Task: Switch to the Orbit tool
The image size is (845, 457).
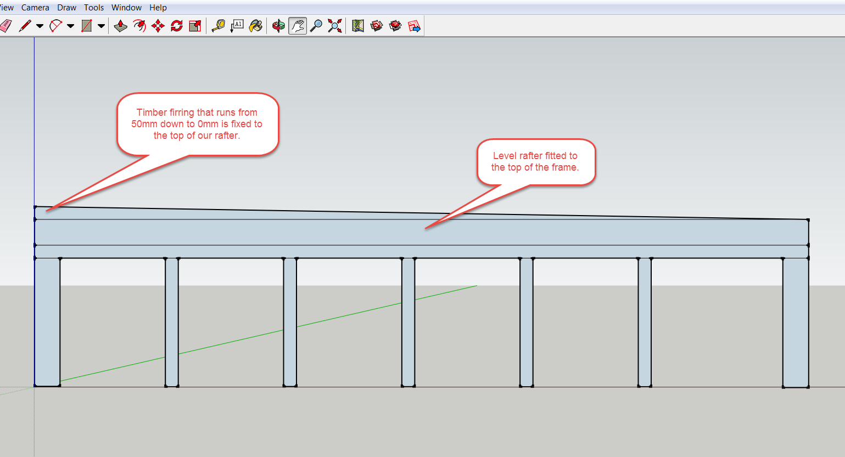Action: pos(279,26)
